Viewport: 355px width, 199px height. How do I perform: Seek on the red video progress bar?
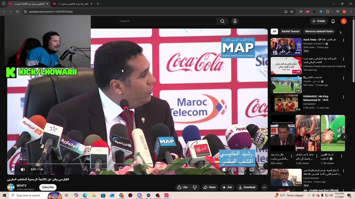pos(137,164)
